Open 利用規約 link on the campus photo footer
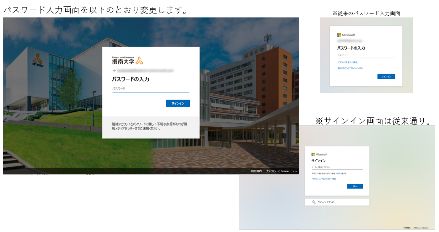 256,171
